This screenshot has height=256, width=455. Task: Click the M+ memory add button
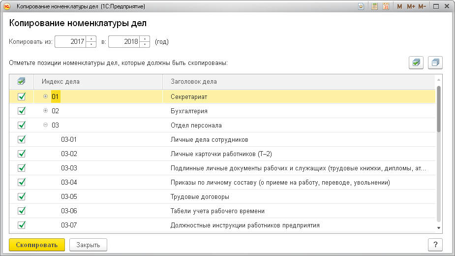411,6
